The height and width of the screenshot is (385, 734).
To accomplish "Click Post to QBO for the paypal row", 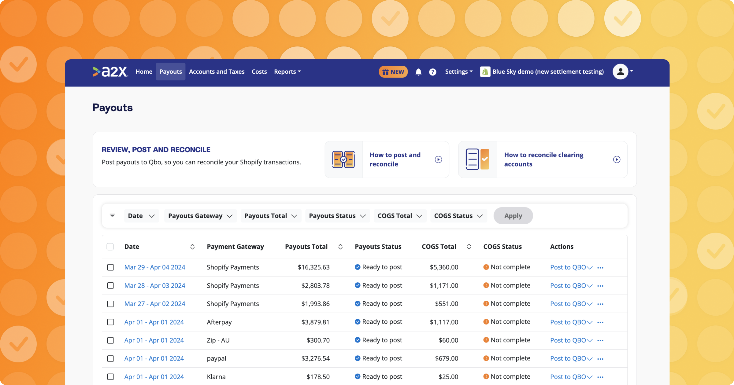I will tap(568, 358).
